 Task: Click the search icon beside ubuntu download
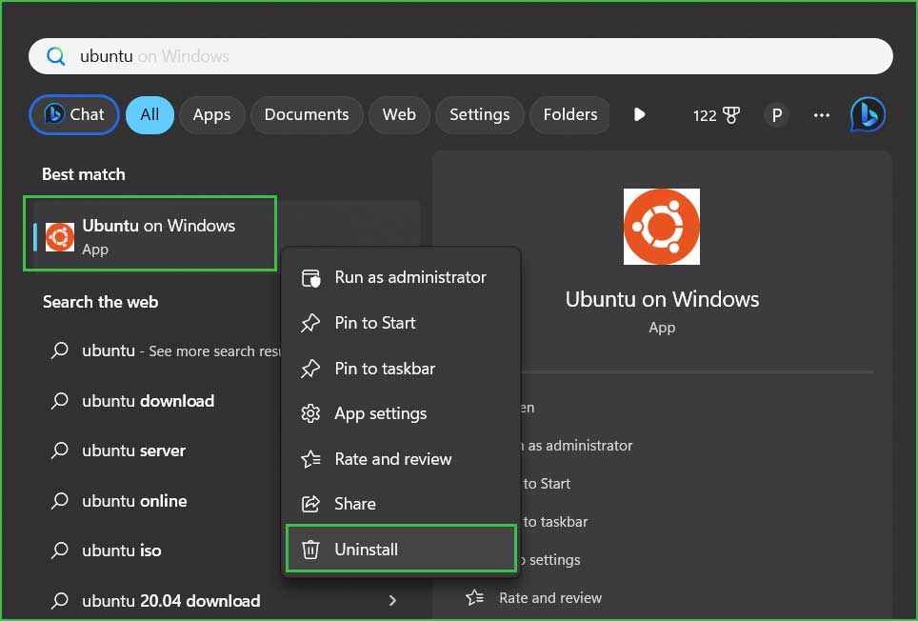pyautogui.click(x=59, y=401)
